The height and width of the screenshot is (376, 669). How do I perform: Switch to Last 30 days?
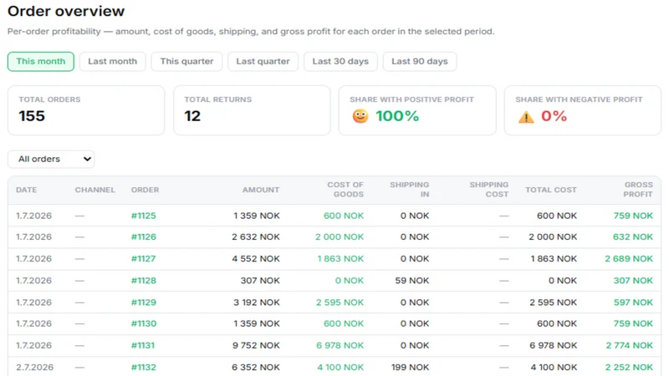coord(340,61)
